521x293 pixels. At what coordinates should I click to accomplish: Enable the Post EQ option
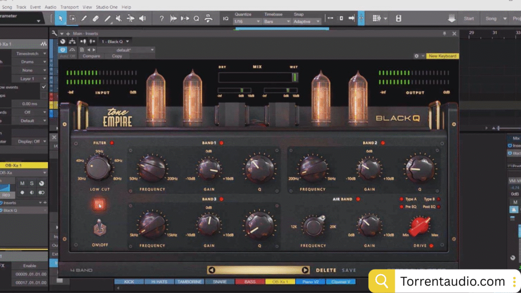[x=439, y=207]
